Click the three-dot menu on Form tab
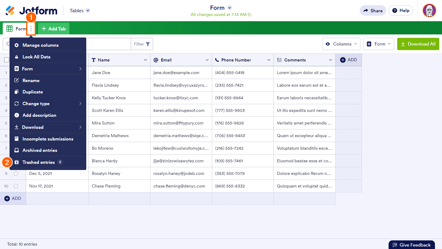Viewport: 442px width, 249px height. click(x=31, y=29)
